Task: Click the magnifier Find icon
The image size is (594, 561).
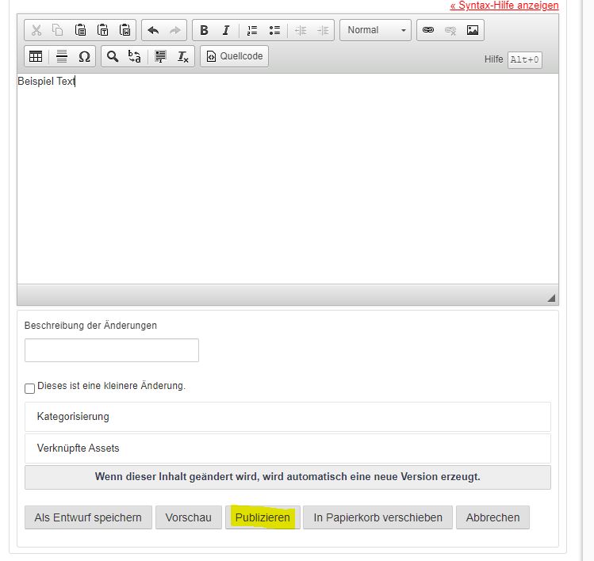Action: [x=113, y=56]
